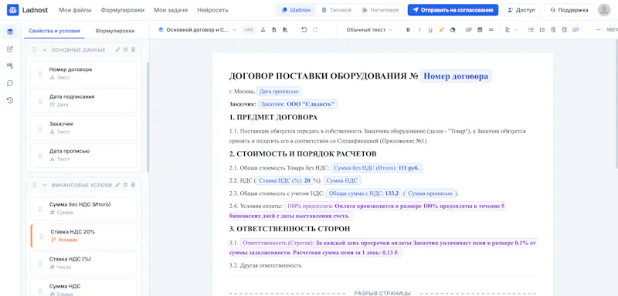This screenshot has height=296, width=618.
Task: Switch to 'Свойства и условия' tab
Action: click(x=54, y=31)
